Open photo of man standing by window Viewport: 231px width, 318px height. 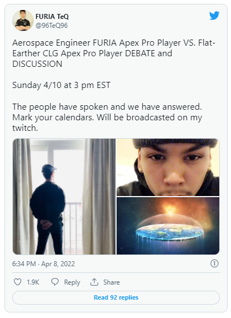coord(64,197)
